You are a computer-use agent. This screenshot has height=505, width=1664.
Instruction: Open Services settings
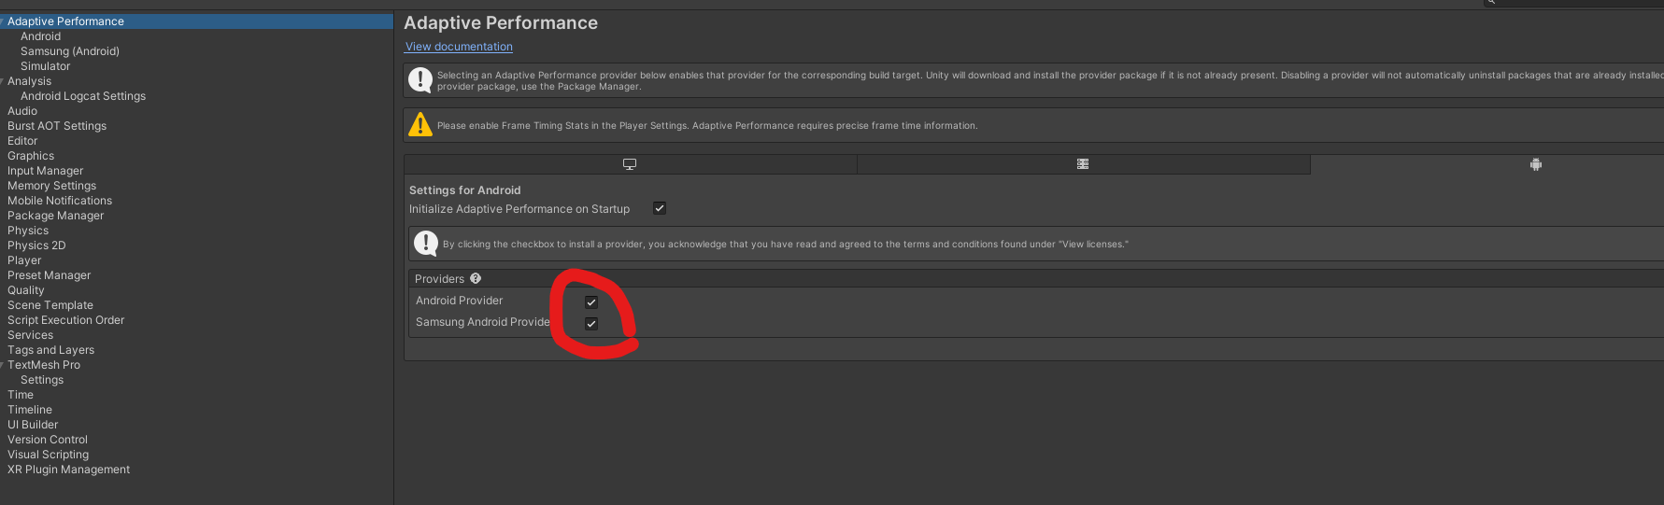click(31, 335)
